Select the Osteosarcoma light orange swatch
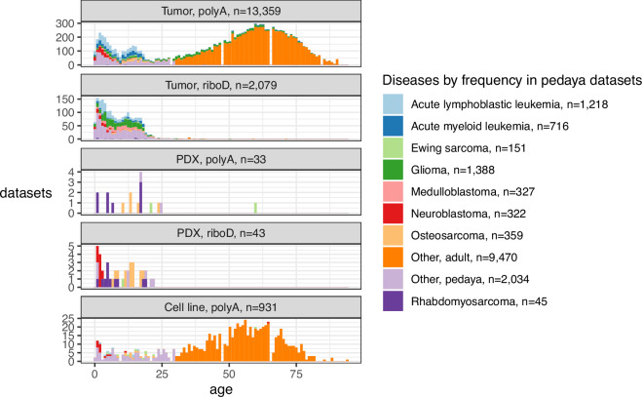The width and height of the screenshot is (642, 397). coord(393,235)
